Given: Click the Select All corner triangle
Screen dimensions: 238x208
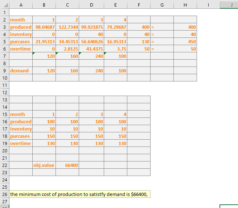Looking at the screenshot, I should pyautogui.click(x=4, y=5).
